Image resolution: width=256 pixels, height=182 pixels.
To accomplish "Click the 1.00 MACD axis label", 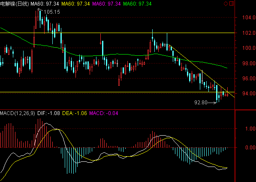I will coord(250,129).
